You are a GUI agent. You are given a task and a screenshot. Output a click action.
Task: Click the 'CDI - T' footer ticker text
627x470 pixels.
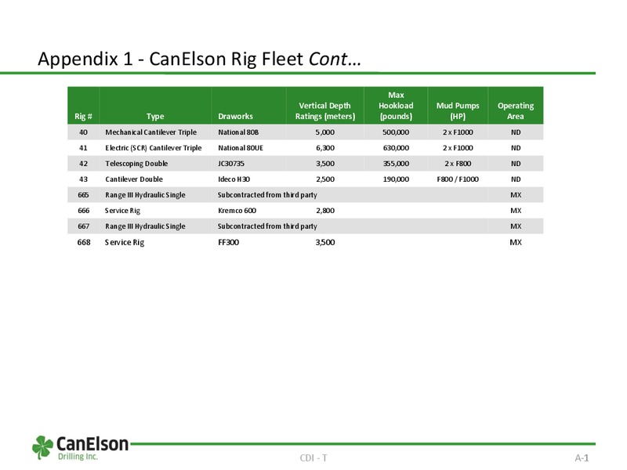point(313,458)
